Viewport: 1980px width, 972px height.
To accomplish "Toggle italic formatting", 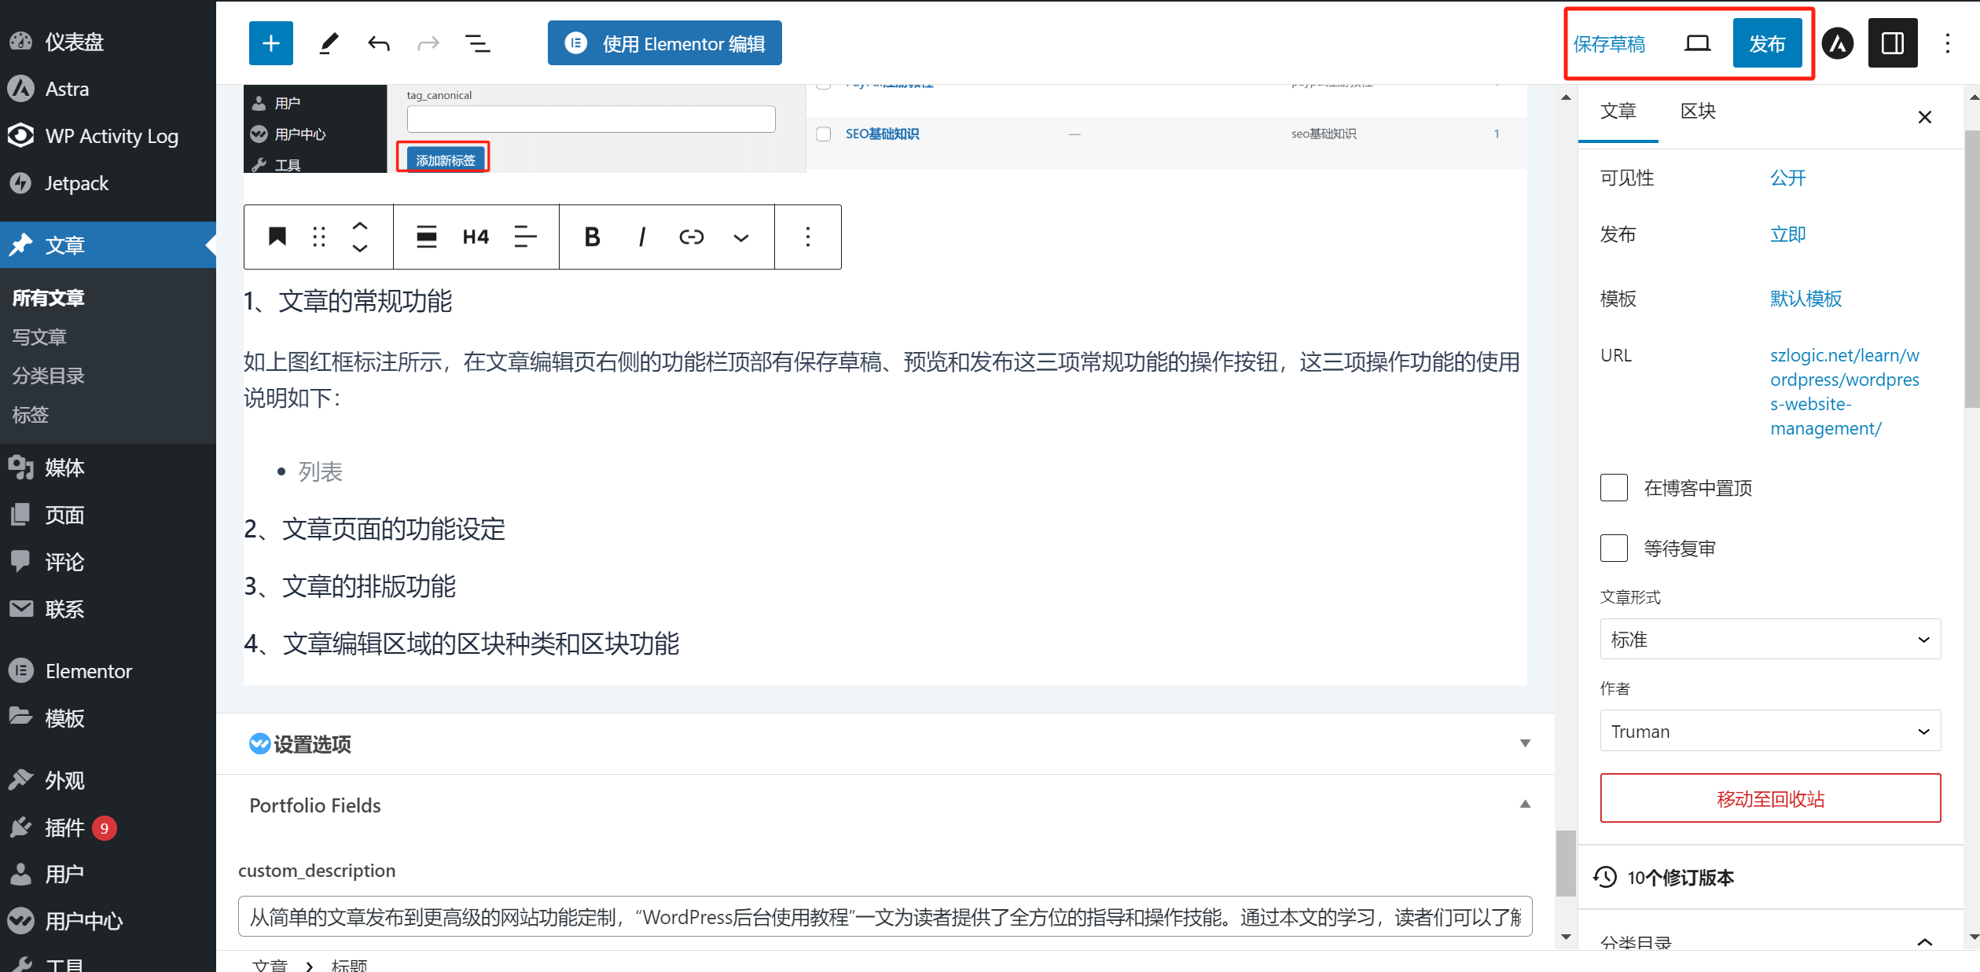I will tap(642, 237).
